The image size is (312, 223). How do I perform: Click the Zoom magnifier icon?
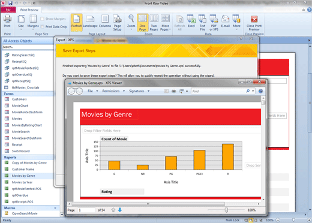pyautogui.click(x=131, y=22)
